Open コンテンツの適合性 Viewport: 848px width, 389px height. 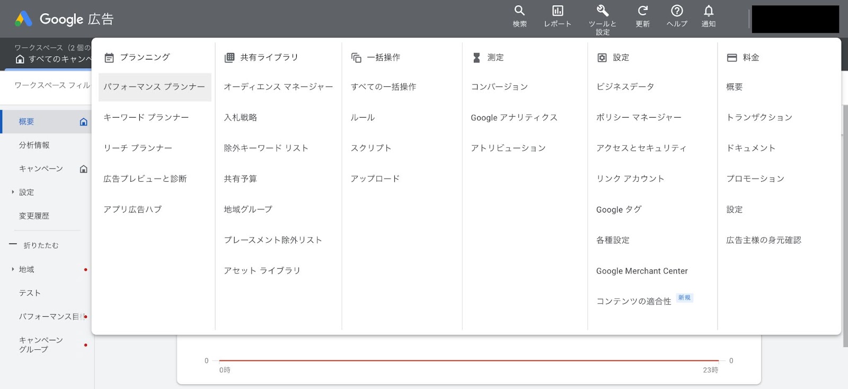pyautogui.click(x=634, y=302)
